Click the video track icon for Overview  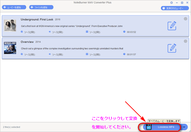(22, 54)
